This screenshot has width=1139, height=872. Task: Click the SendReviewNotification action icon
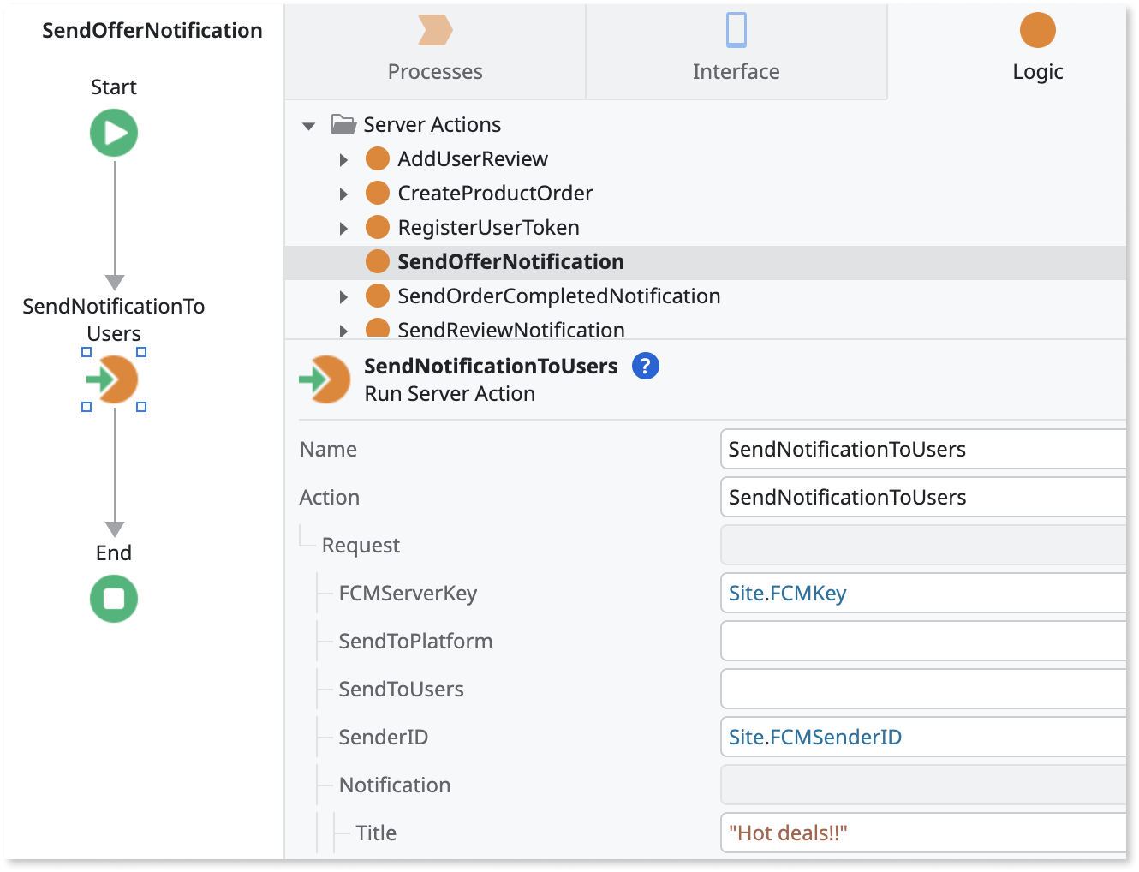(x=378, y=329)
